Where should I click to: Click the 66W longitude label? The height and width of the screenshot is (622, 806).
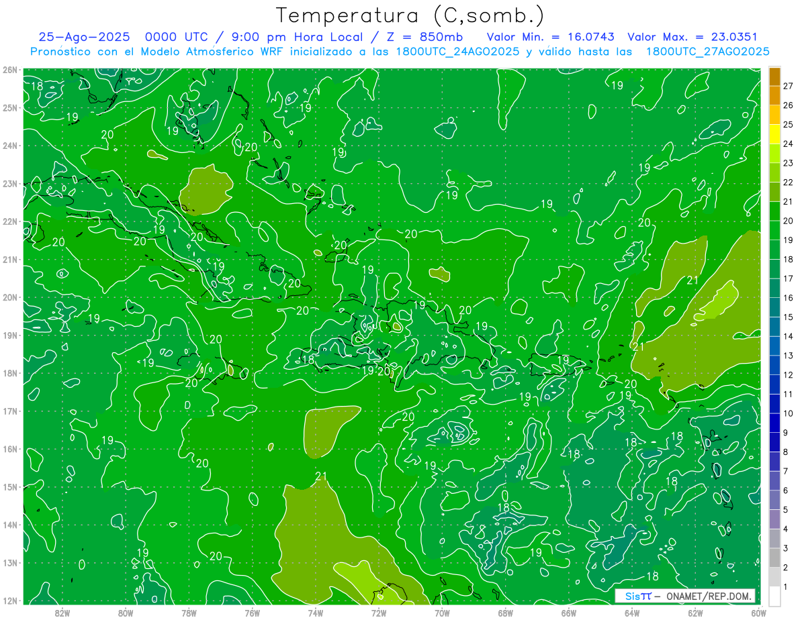pos(568,613)
